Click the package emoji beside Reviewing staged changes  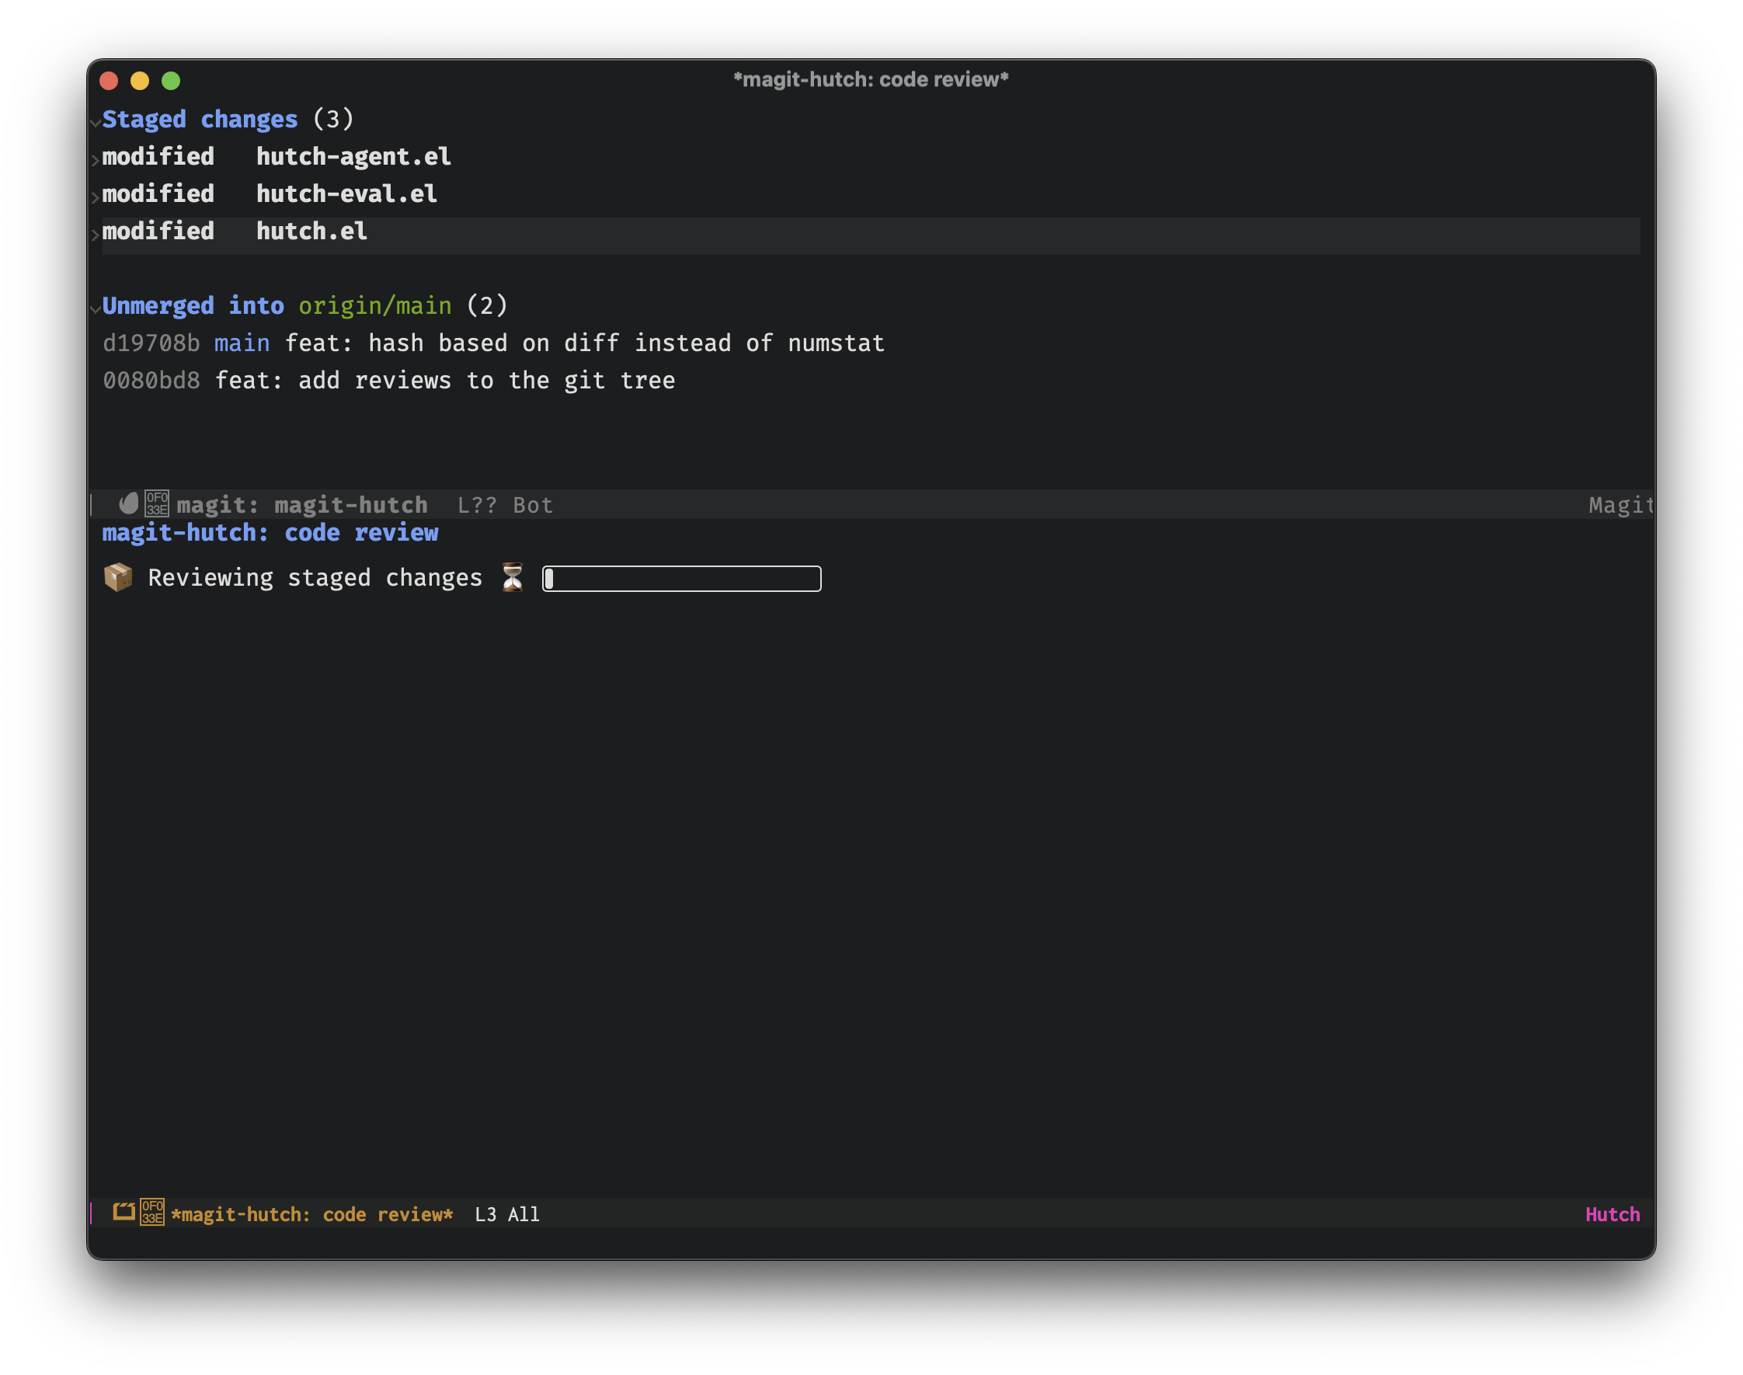118,577
